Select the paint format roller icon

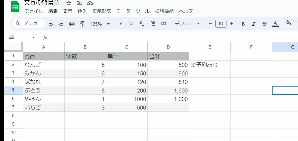pos(82,24)
